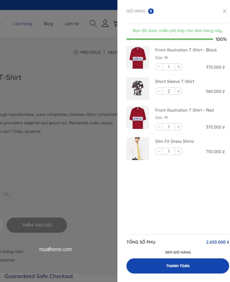Increase quantity of Front Illustration T-Shirt - Black

tap(178, 67)
